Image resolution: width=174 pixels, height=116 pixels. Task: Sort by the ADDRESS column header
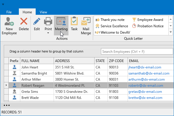coord(74,61)
